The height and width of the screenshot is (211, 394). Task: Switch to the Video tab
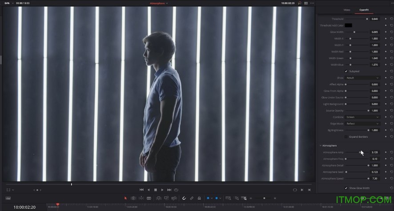pyautogui.click(x=347, y=10)
